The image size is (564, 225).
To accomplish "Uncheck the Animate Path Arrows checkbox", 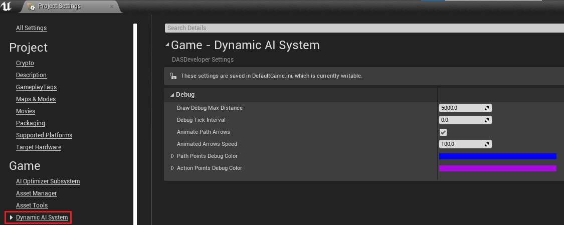I will pos(443,132).
